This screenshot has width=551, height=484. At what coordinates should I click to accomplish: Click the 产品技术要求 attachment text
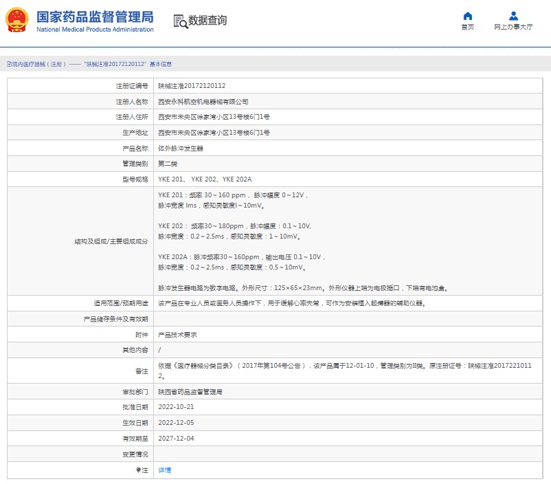(x=178, y=335)
